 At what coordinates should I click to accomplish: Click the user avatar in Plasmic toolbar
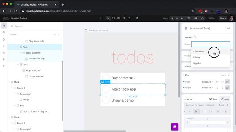click(232, 18)
